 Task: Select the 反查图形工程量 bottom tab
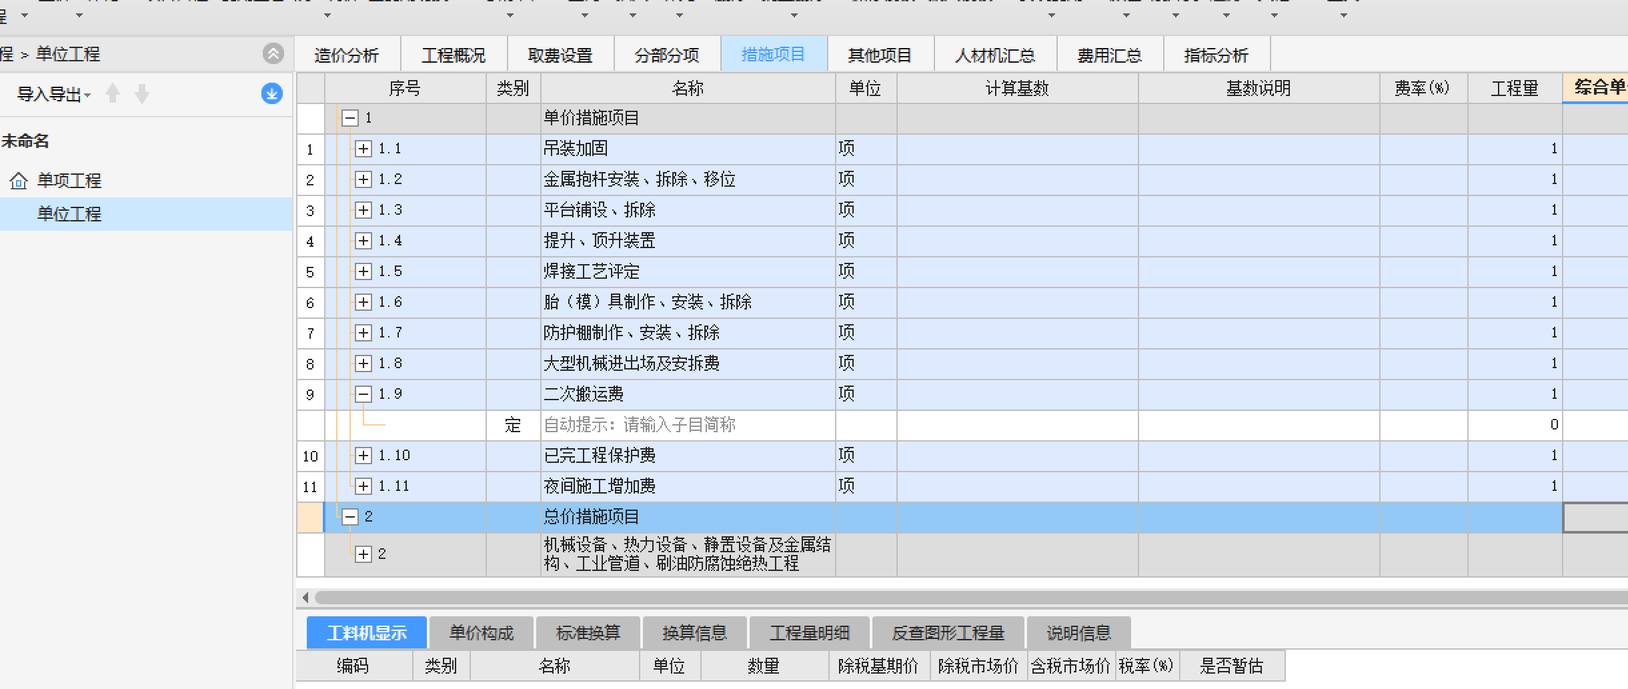click(948, 632)
